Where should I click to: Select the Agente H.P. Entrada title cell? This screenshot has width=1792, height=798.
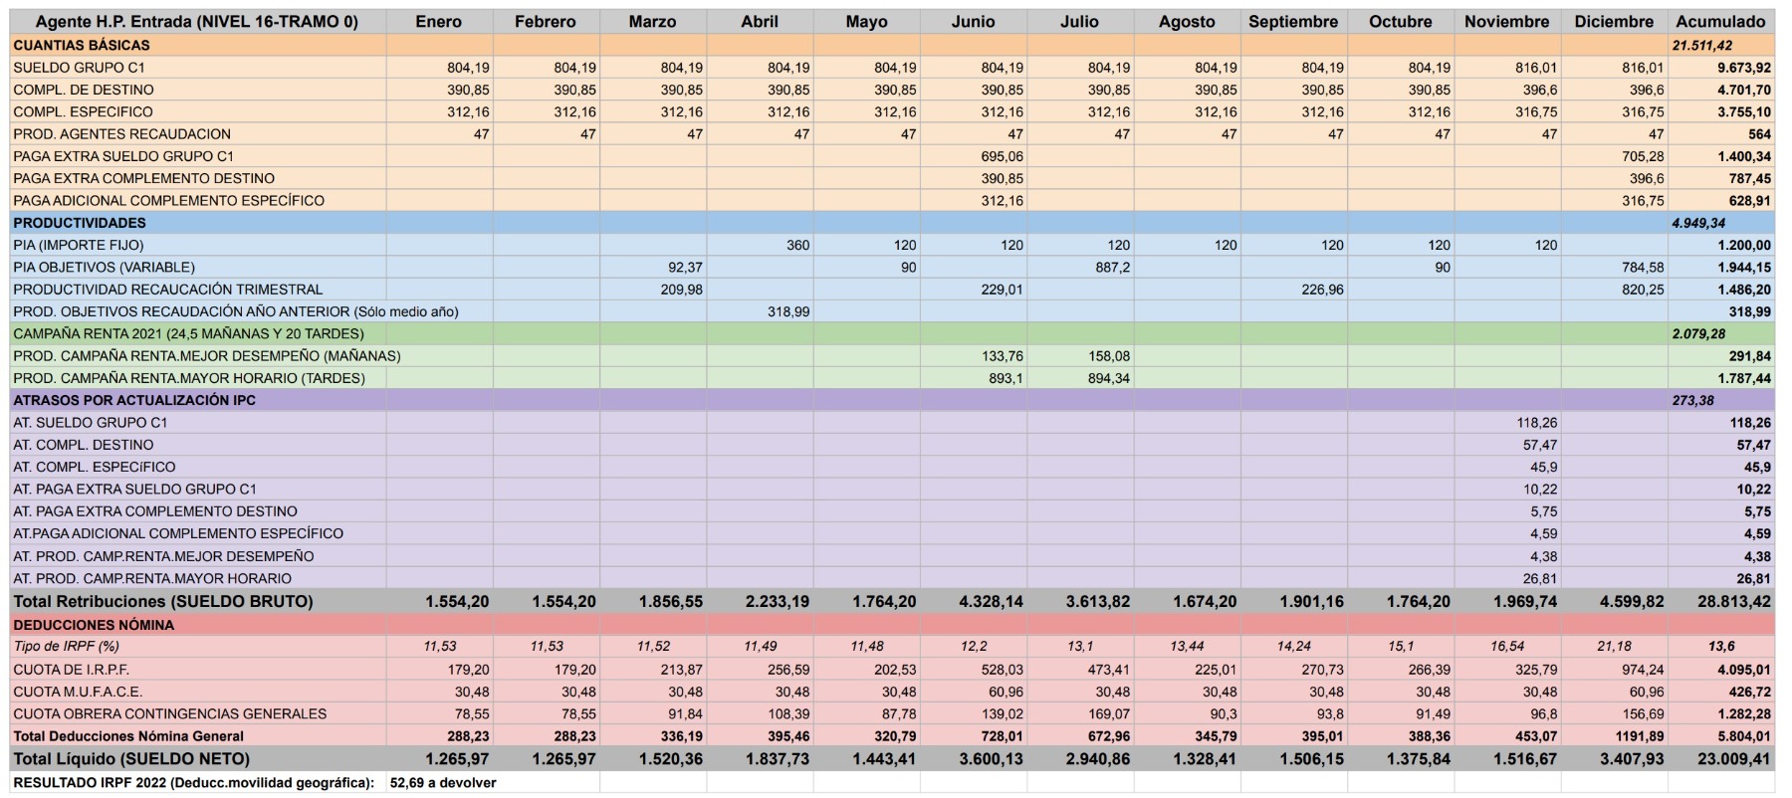197,22
